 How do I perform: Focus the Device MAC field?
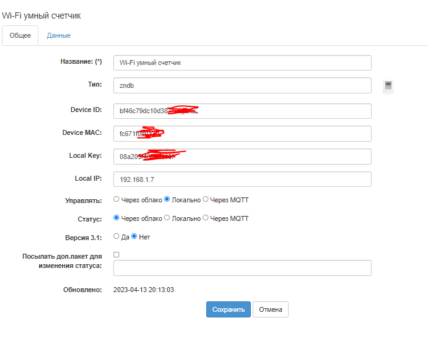click(242, 134)
